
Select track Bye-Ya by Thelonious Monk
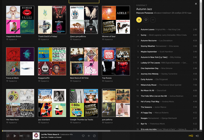(x=167, y=124)
